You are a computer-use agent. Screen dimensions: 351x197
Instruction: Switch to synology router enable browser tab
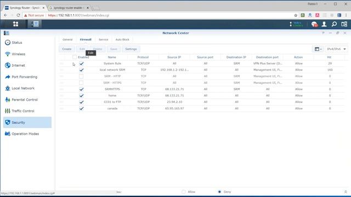point(69,8)
